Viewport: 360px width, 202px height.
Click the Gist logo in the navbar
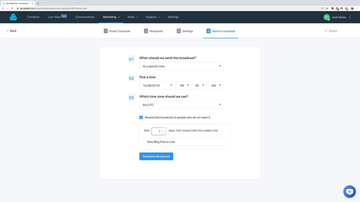(13, 17)
